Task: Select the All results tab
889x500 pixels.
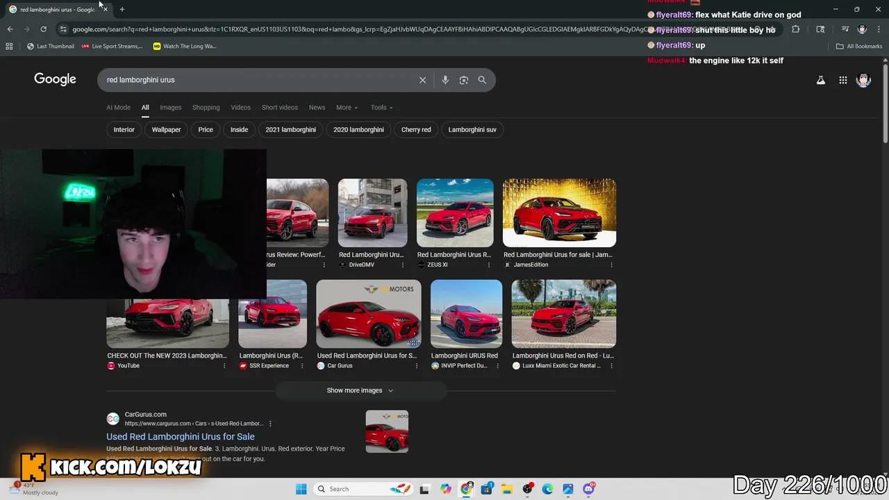Action: pos(145,108)
